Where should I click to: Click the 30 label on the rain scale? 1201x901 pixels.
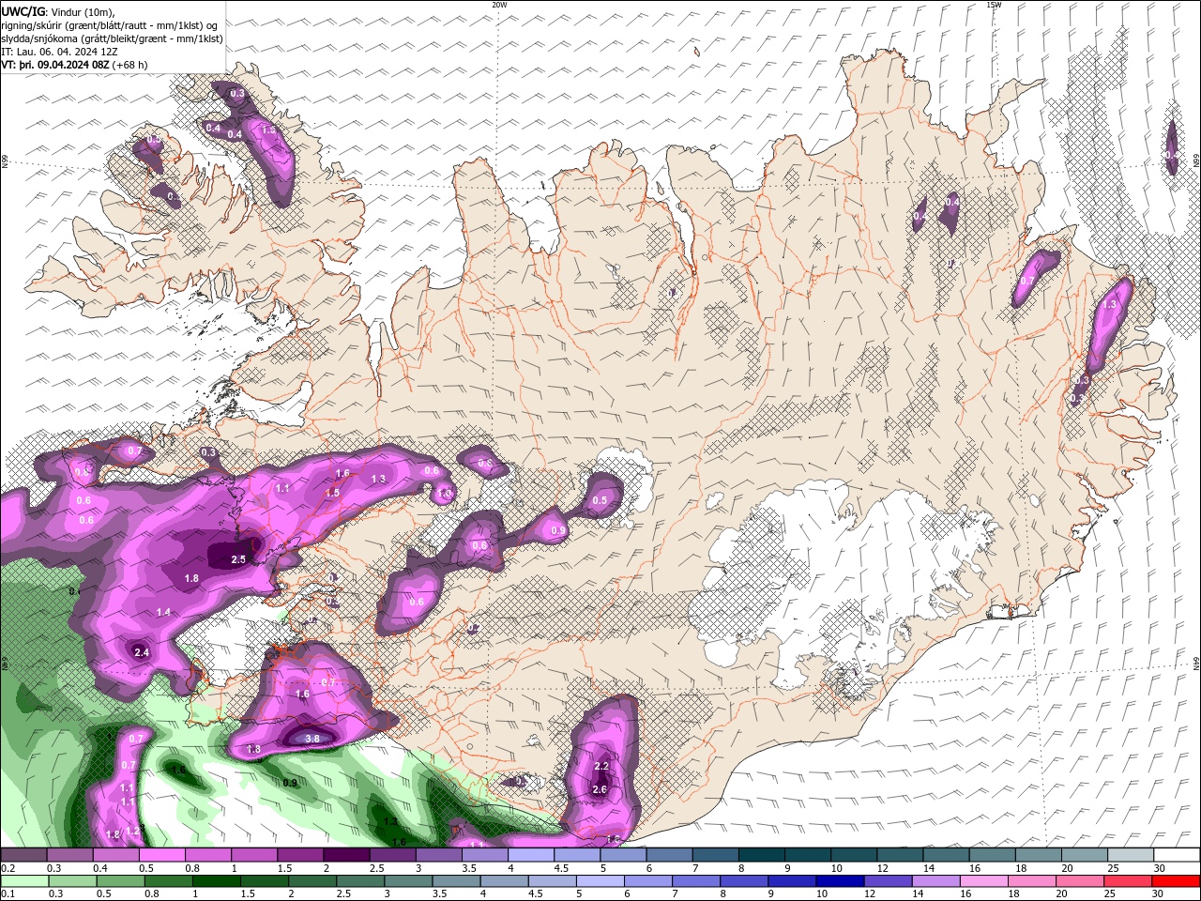click(x=1160, y=894)
